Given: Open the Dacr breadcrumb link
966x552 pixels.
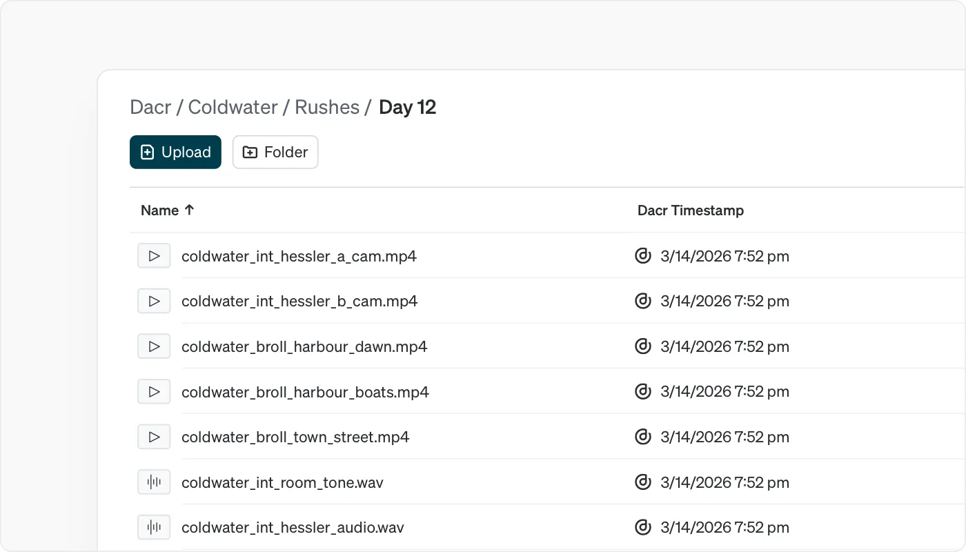Looking at the screenshot, I should click(x=151, y=108).
